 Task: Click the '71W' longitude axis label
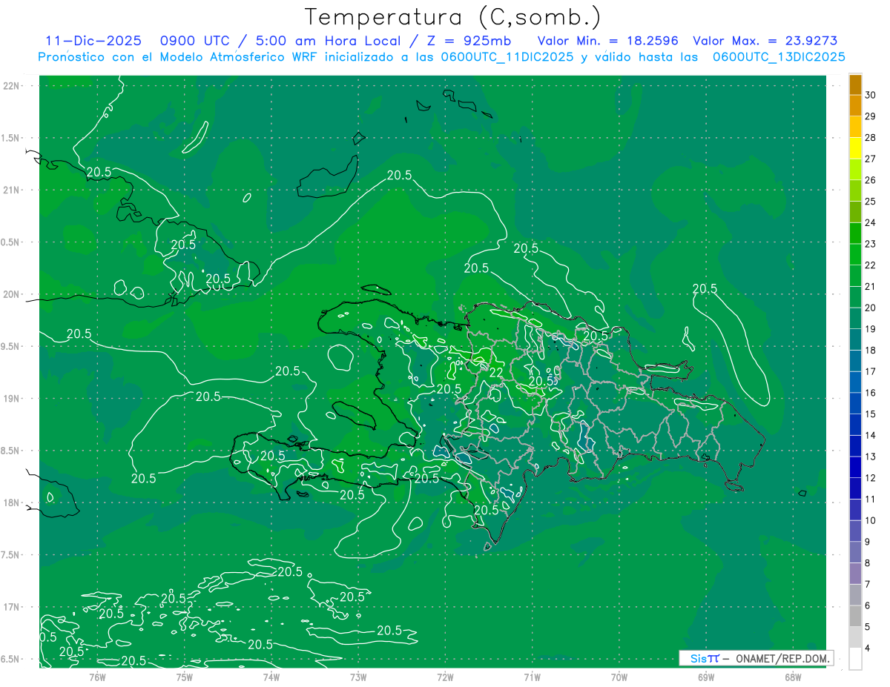(x=532, y=677)
